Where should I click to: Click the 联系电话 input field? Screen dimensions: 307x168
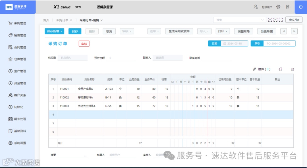(216, 58)
